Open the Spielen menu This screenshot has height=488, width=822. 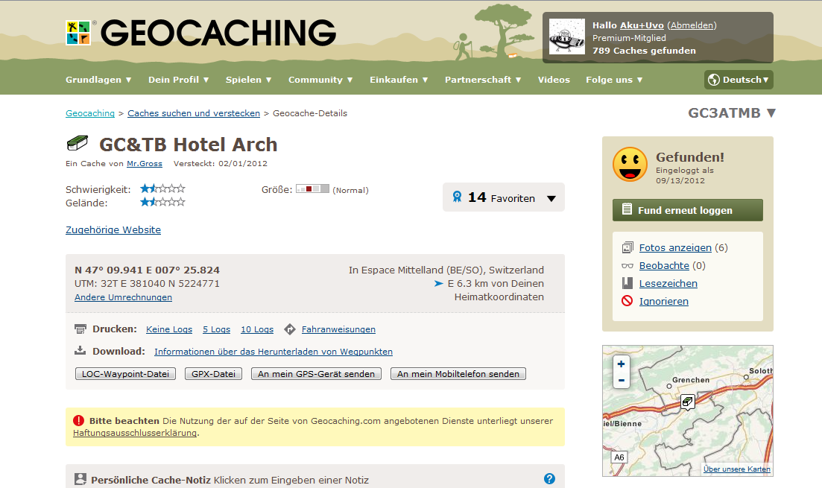pos(248,80)
